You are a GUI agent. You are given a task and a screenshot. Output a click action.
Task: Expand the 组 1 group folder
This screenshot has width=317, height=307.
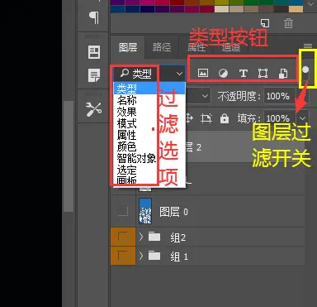(141, 256)
